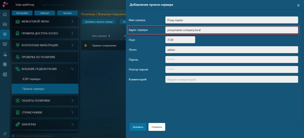Click the policy check icon
The image size is (304, 138).
point(18,57)
